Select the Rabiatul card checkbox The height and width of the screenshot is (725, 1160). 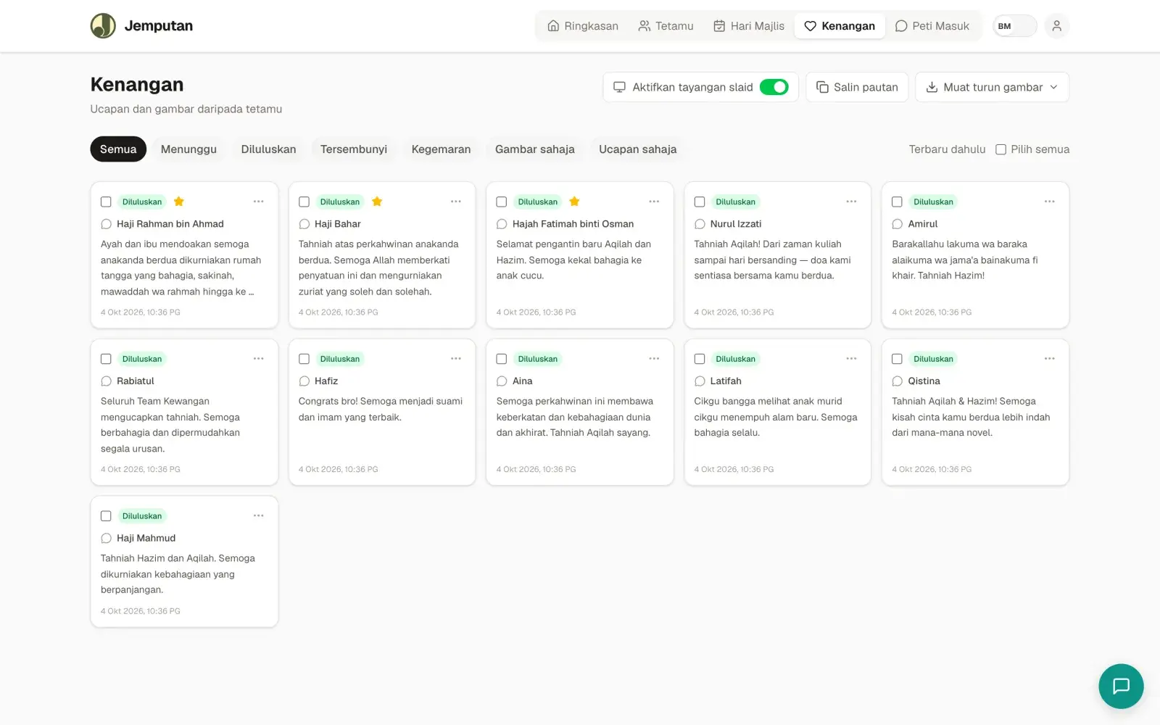[106, 359]
